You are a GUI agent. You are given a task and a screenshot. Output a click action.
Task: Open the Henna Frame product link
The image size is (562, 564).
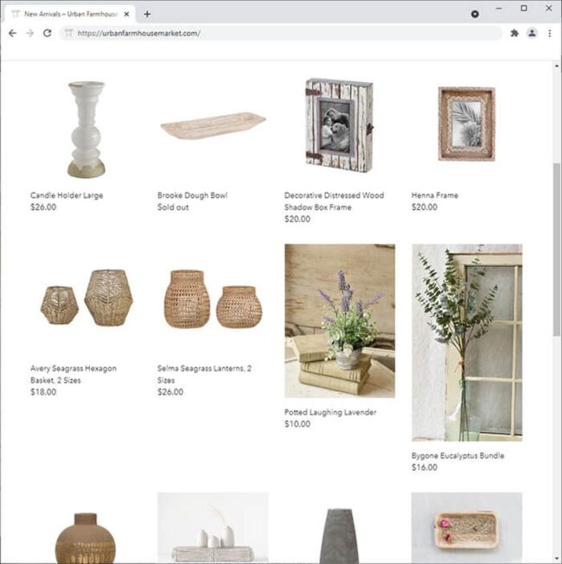pos(435,195)
